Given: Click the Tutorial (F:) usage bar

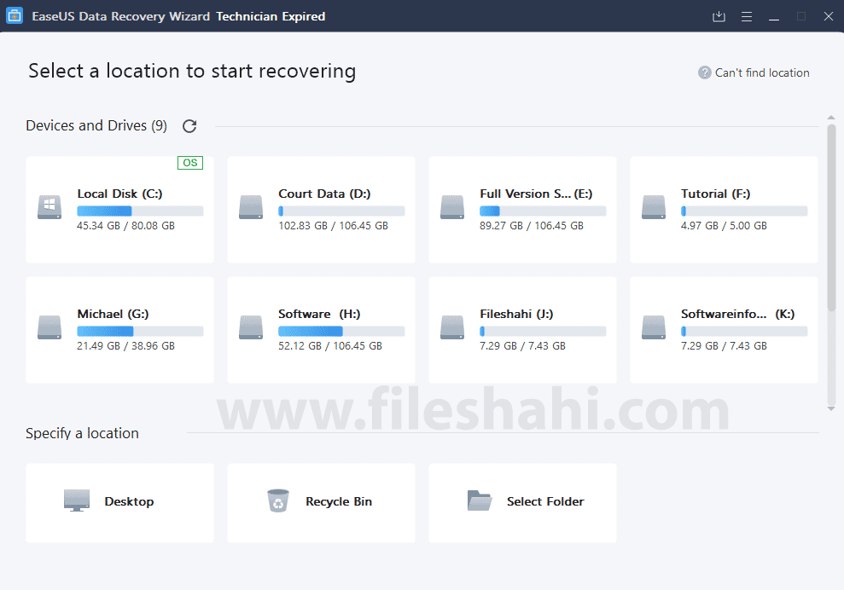Looking at the screenshot, I should coord(744,211).
